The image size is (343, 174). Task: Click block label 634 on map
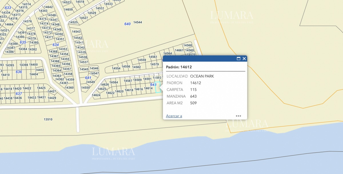coord(56,45)
